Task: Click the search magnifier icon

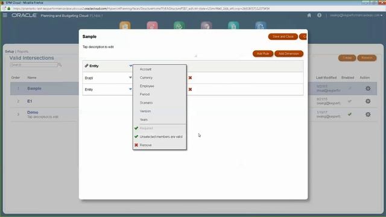Action: point(60,64)
